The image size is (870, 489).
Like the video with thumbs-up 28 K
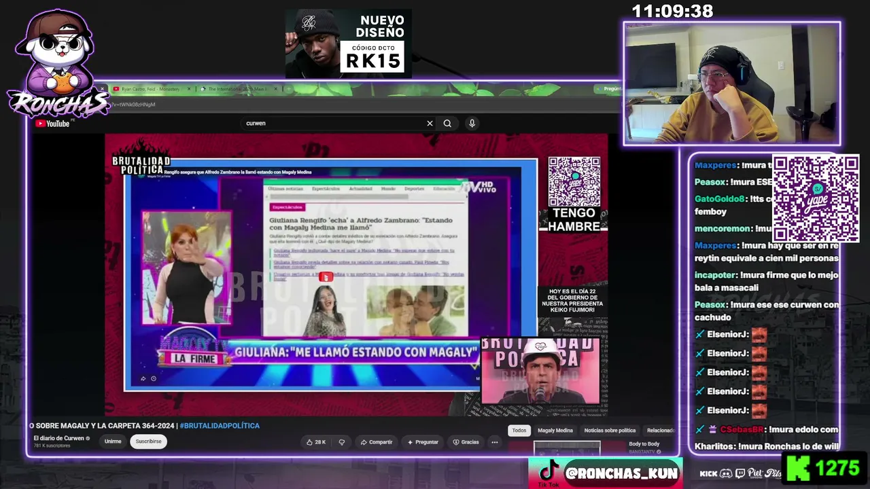pyautogui.click(x=316, y=442)
